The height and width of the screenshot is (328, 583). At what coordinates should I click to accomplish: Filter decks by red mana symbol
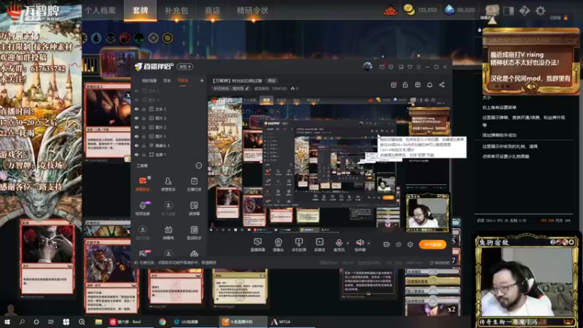pos(125,38)
